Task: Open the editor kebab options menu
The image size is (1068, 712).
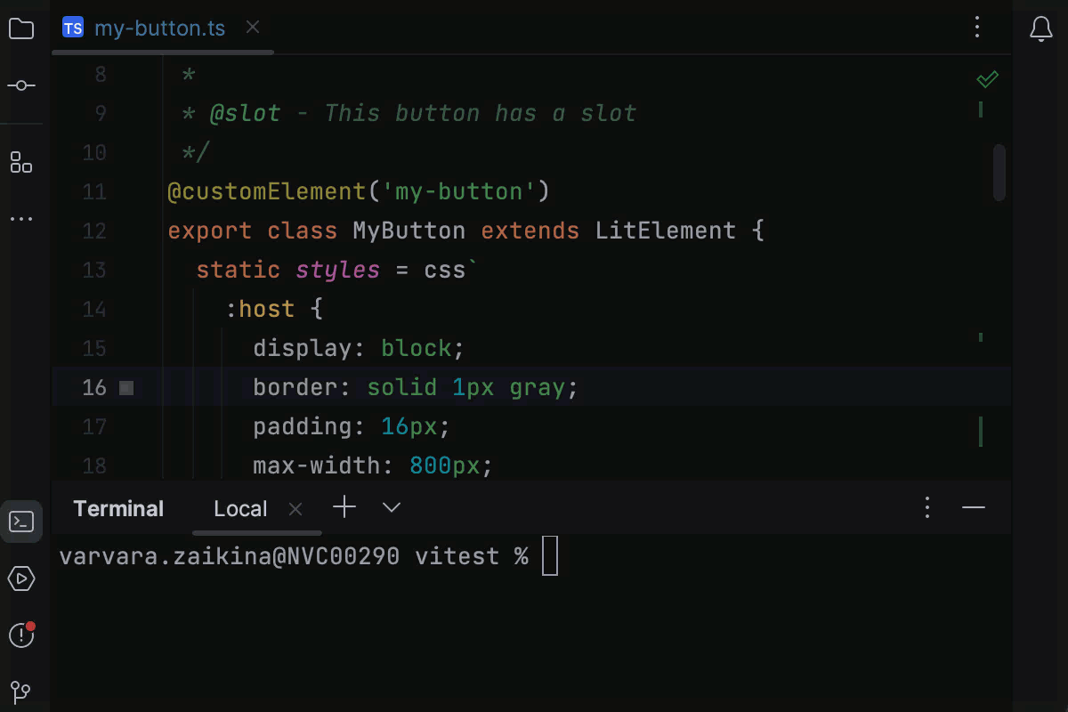Action: (976, 28)
